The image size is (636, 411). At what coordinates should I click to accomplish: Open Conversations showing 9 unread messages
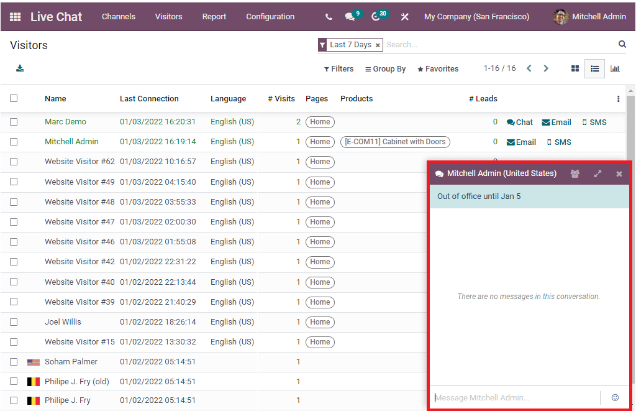coord(350,17)
